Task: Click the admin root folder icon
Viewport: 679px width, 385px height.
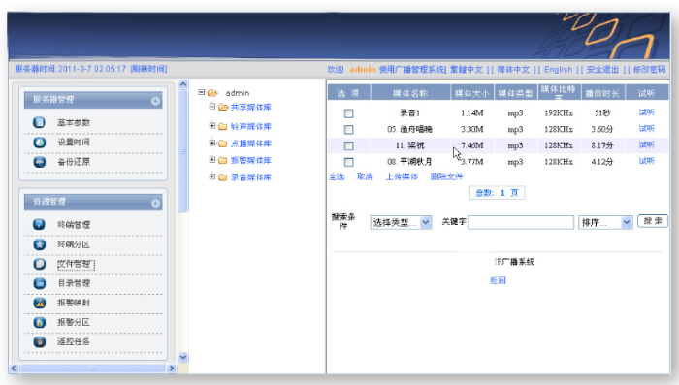Action: click(212, 93)
